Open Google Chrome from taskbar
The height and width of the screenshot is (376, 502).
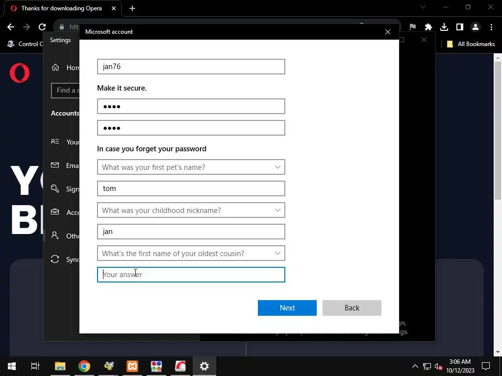coord(84,366)
